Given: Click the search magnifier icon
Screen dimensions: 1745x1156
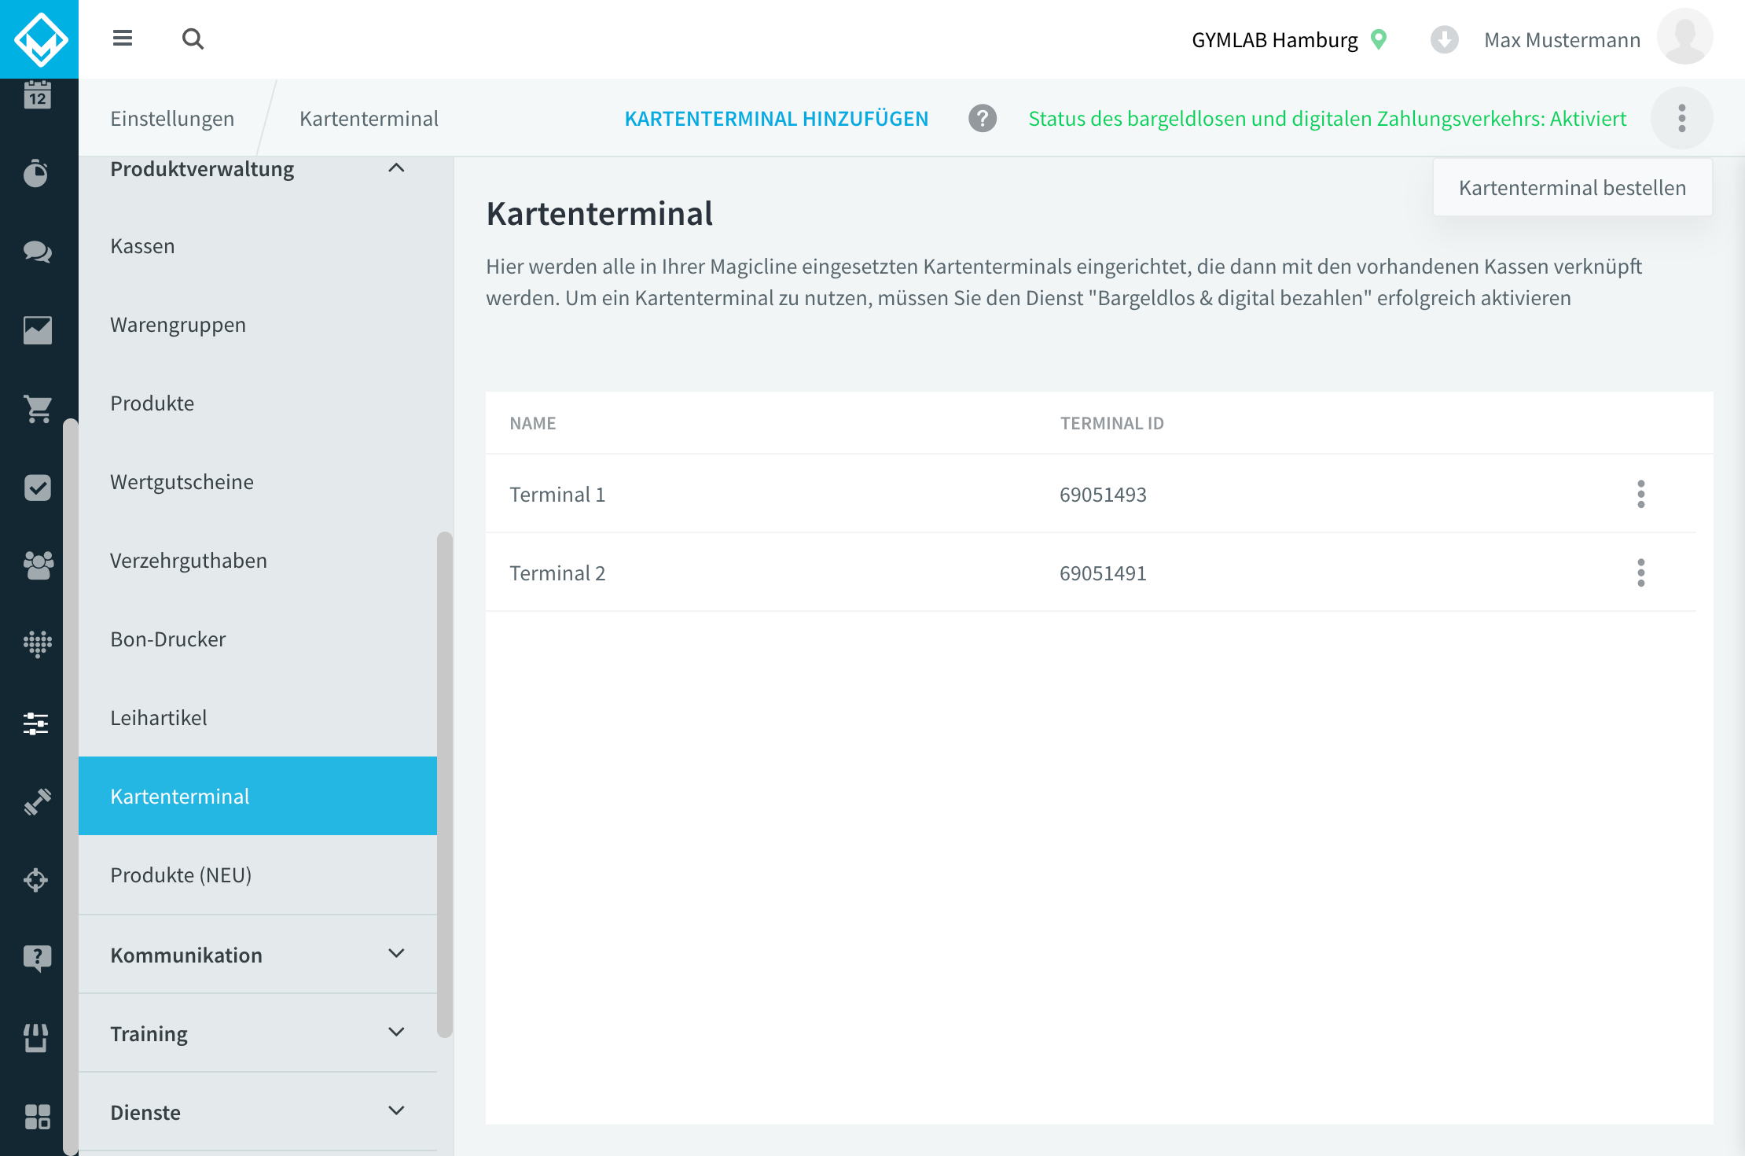Looking at the screenshot, I should pyautogui.click(x=193, y=39).
